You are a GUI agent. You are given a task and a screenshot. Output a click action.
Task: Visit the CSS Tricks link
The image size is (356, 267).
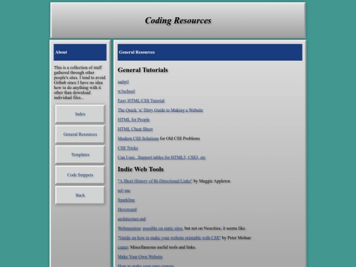[128, 148]
